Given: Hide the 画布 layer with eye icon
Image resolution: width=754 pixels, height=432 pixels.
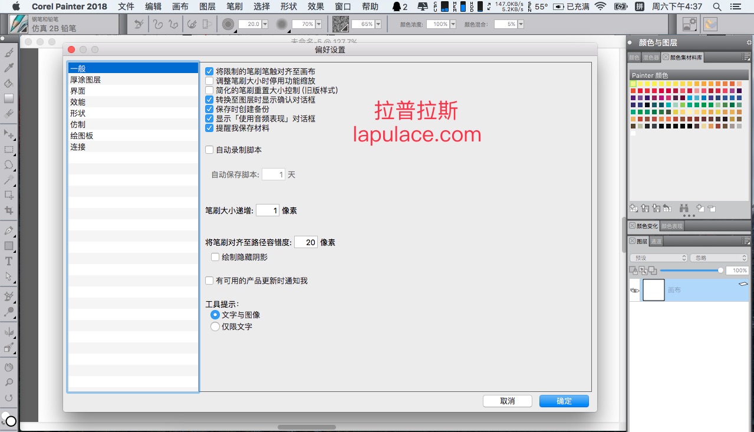Looking at the screenshot, I should tap(635, 291).
